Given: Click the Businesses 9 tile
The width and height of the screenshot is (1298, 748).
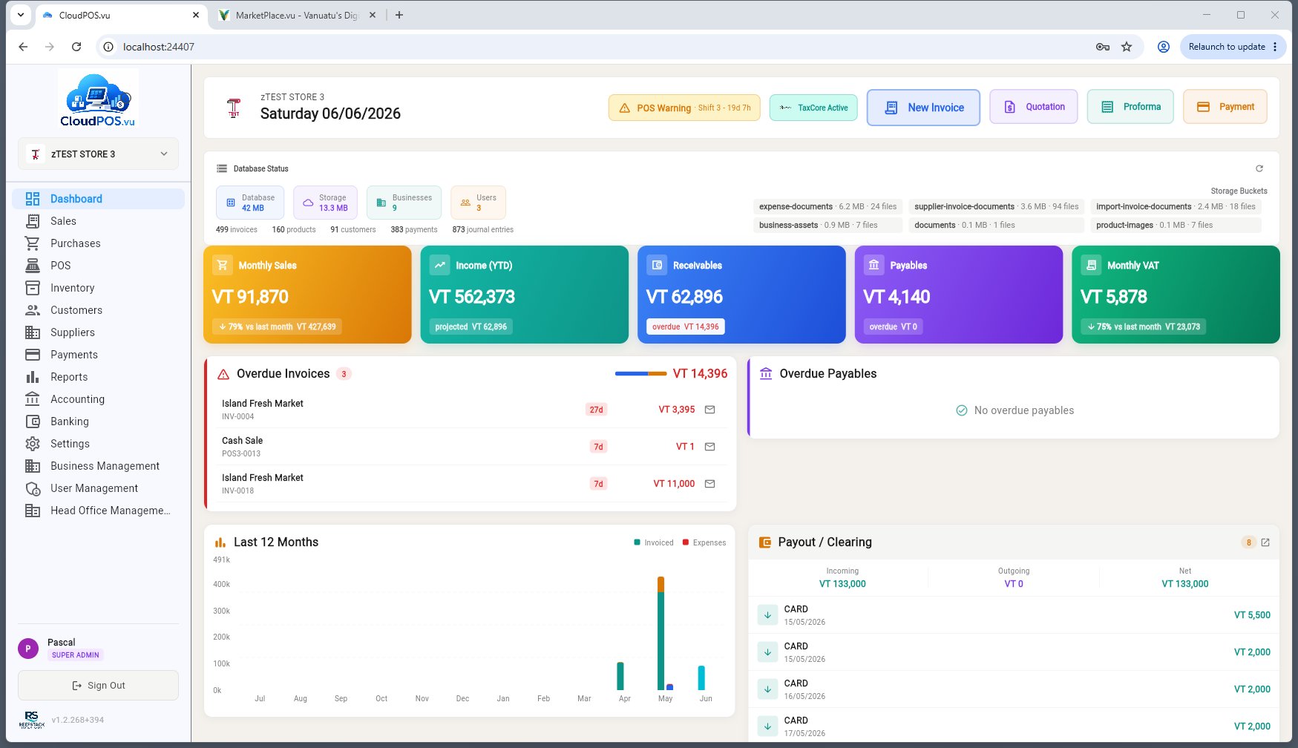Looking at the screenshot, I should click(404, 203).
